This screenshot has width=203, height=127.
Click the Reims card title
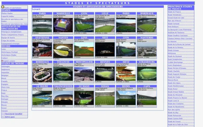tap(126, 86)
